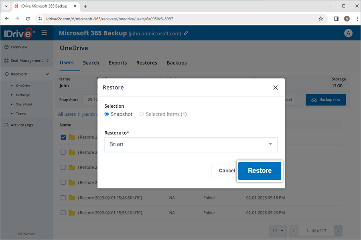Uncheck the first checked Restore folder checkbox
Viewport: 361px width, 240px height.
[x=63, y=137]
